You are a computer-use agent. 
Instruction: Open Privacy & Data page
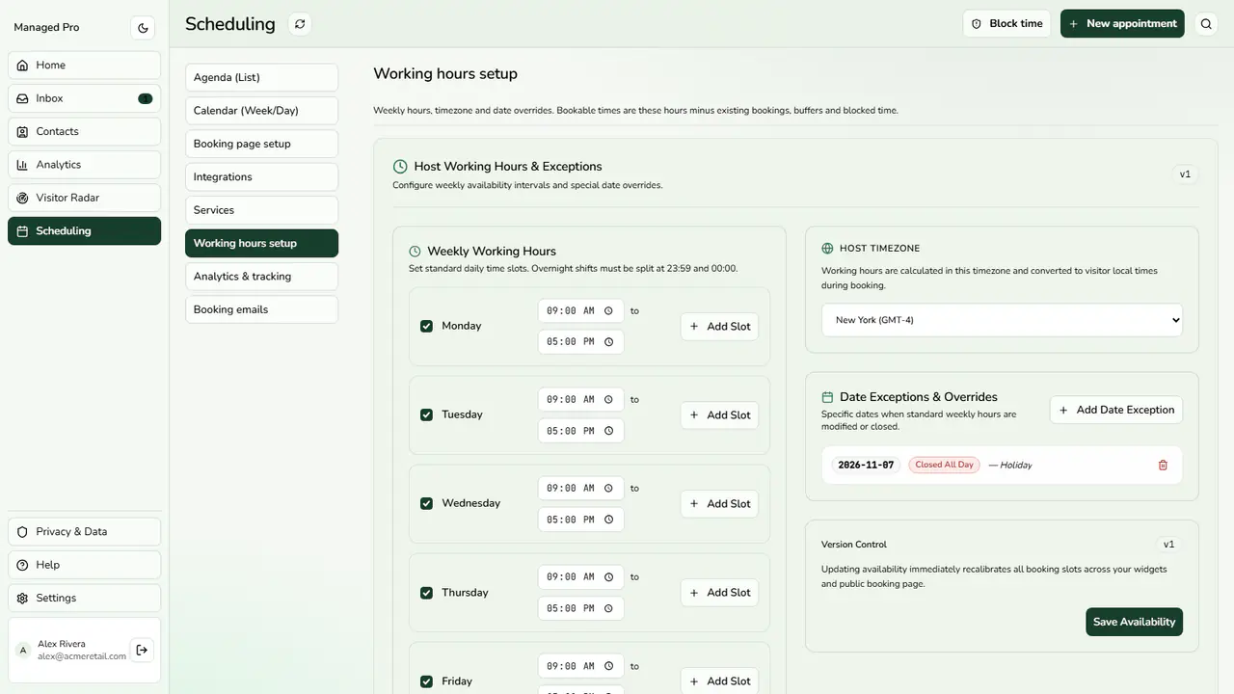point(85,532)
